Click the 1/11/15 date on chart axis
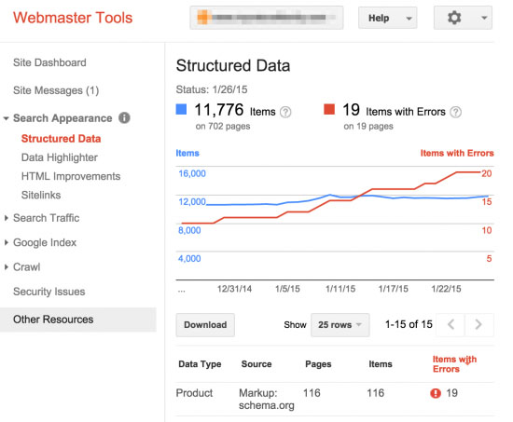This screenshot has width=513, height=422. tap(340, 289)
